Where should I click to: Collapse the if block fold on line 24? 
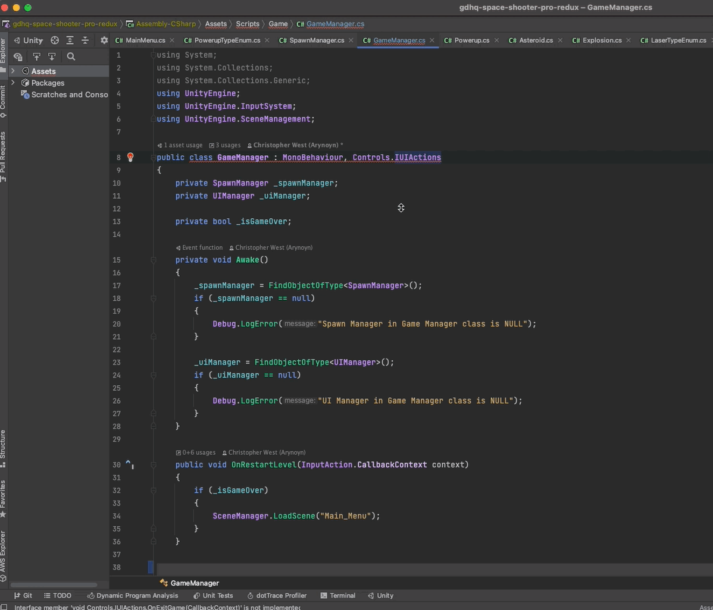click(x=153, y=375)
